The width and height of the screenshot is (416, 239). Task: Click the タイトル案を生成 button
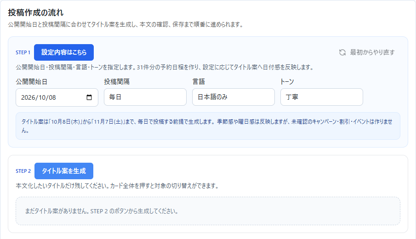click(64, 171)
